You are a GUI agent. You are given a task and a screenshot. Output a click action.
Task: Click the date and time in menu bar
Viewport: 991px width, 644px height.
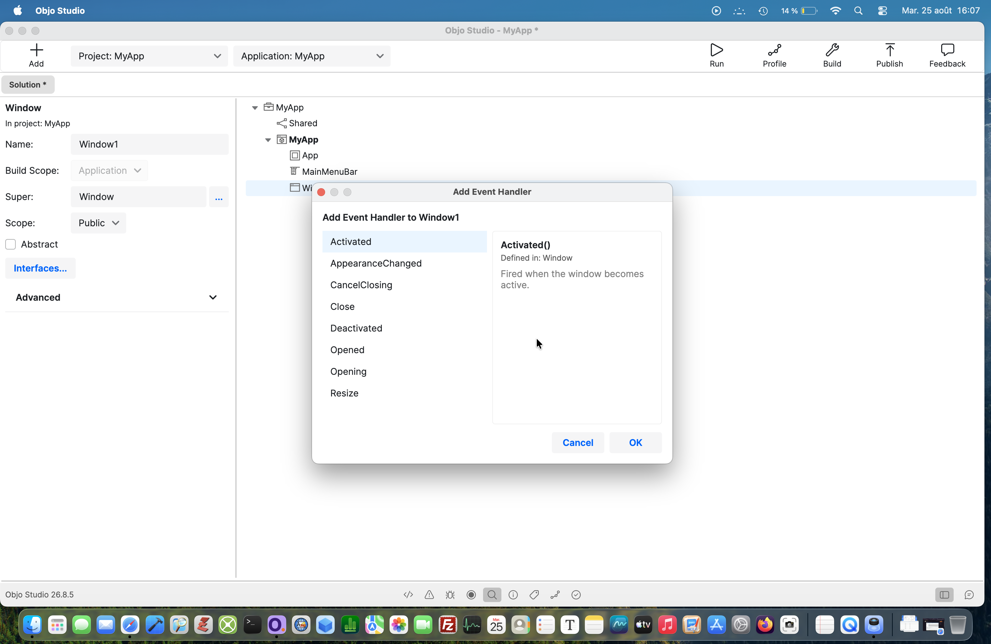coord(941,11)
